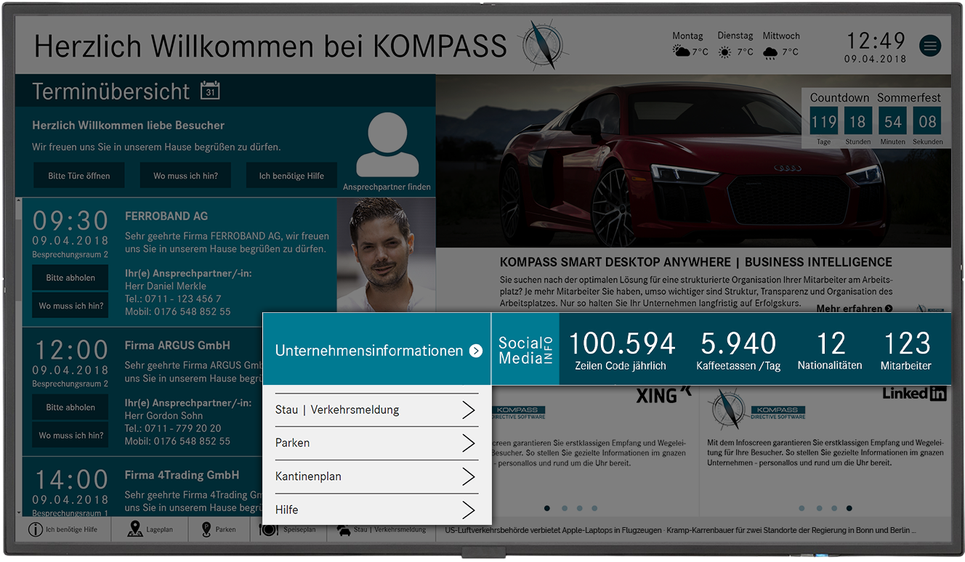
Task: Follow the 'Mehr erfahren' link
Action: click(x=854, y=309)
